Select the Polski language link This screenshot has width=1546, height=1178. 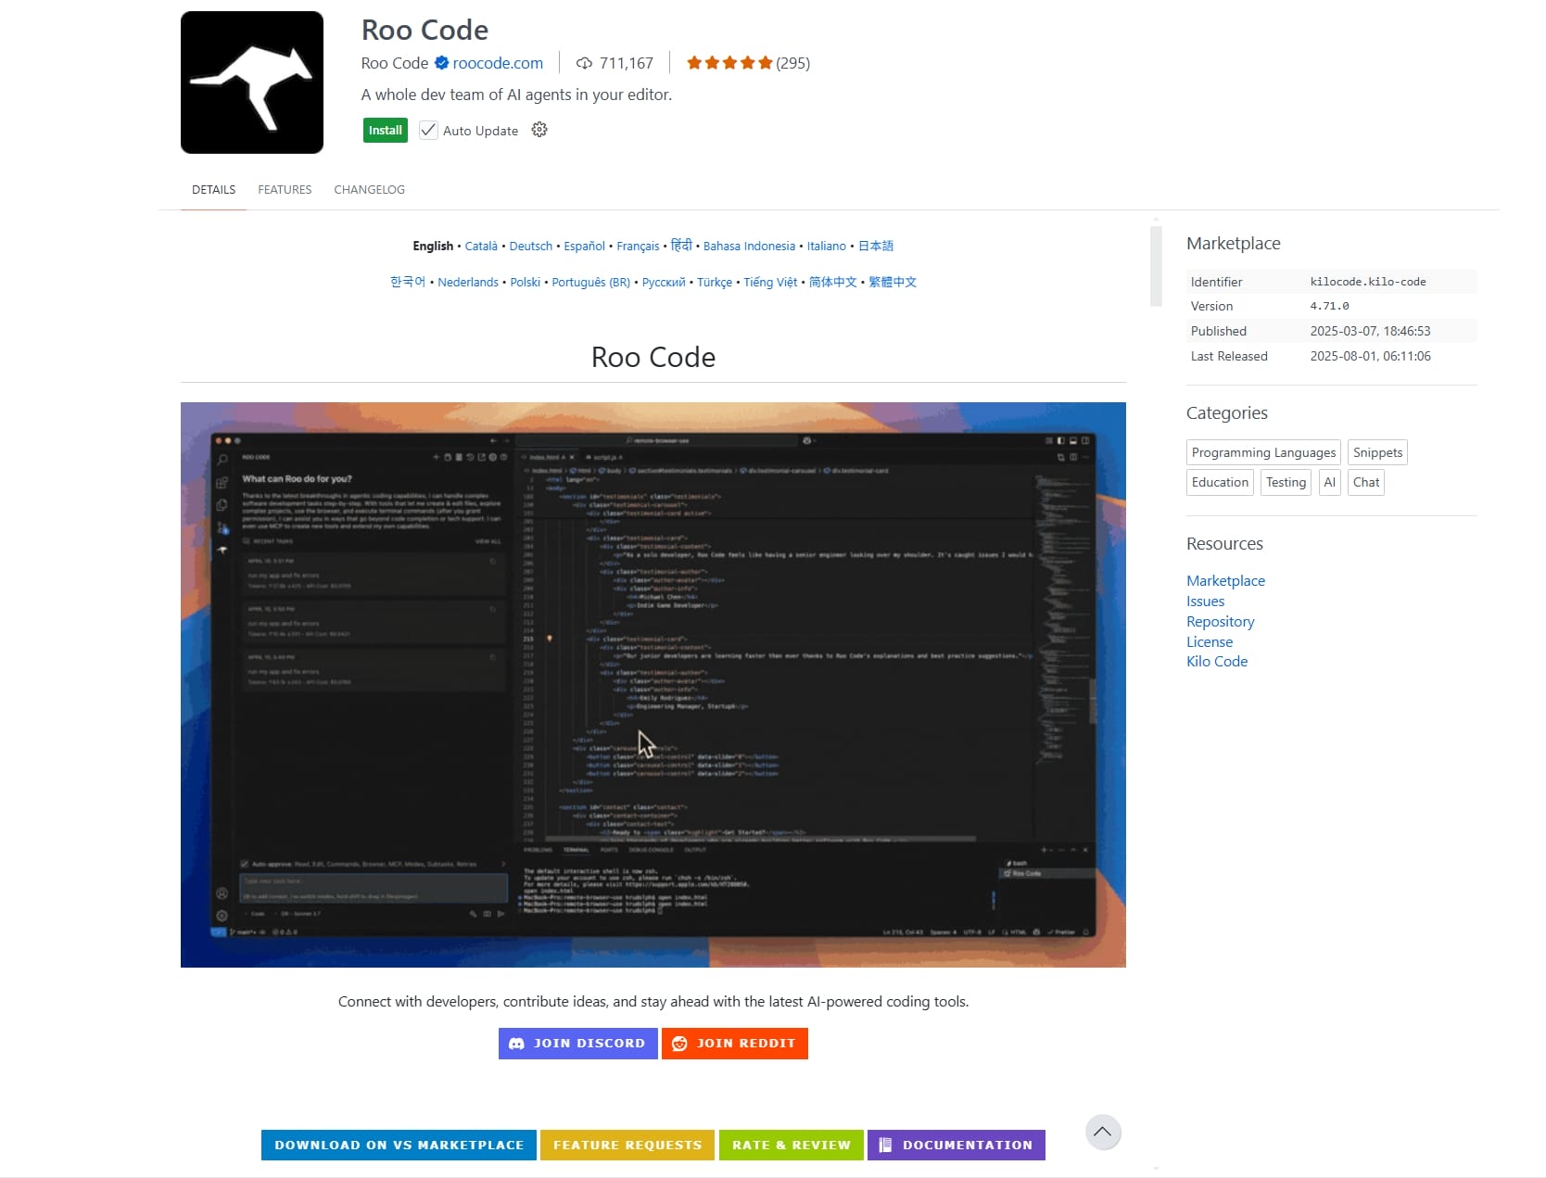(526, 283)
